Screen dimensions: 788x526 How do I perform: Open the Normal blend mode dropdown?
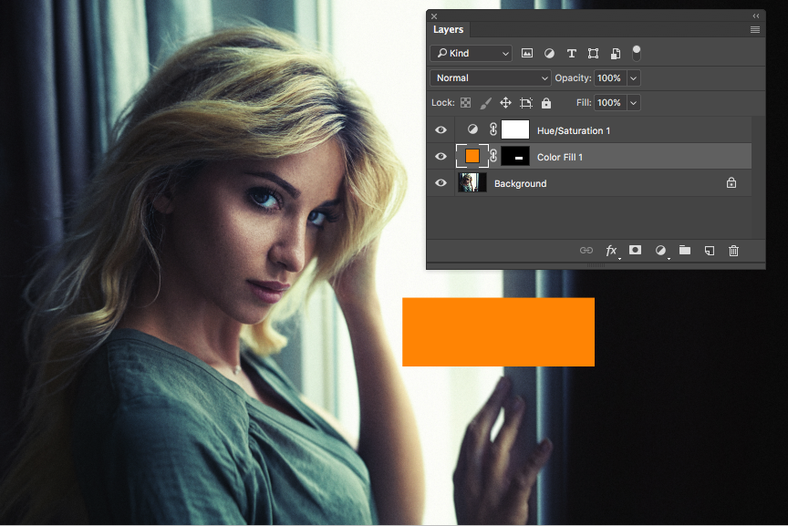[490, 77]
